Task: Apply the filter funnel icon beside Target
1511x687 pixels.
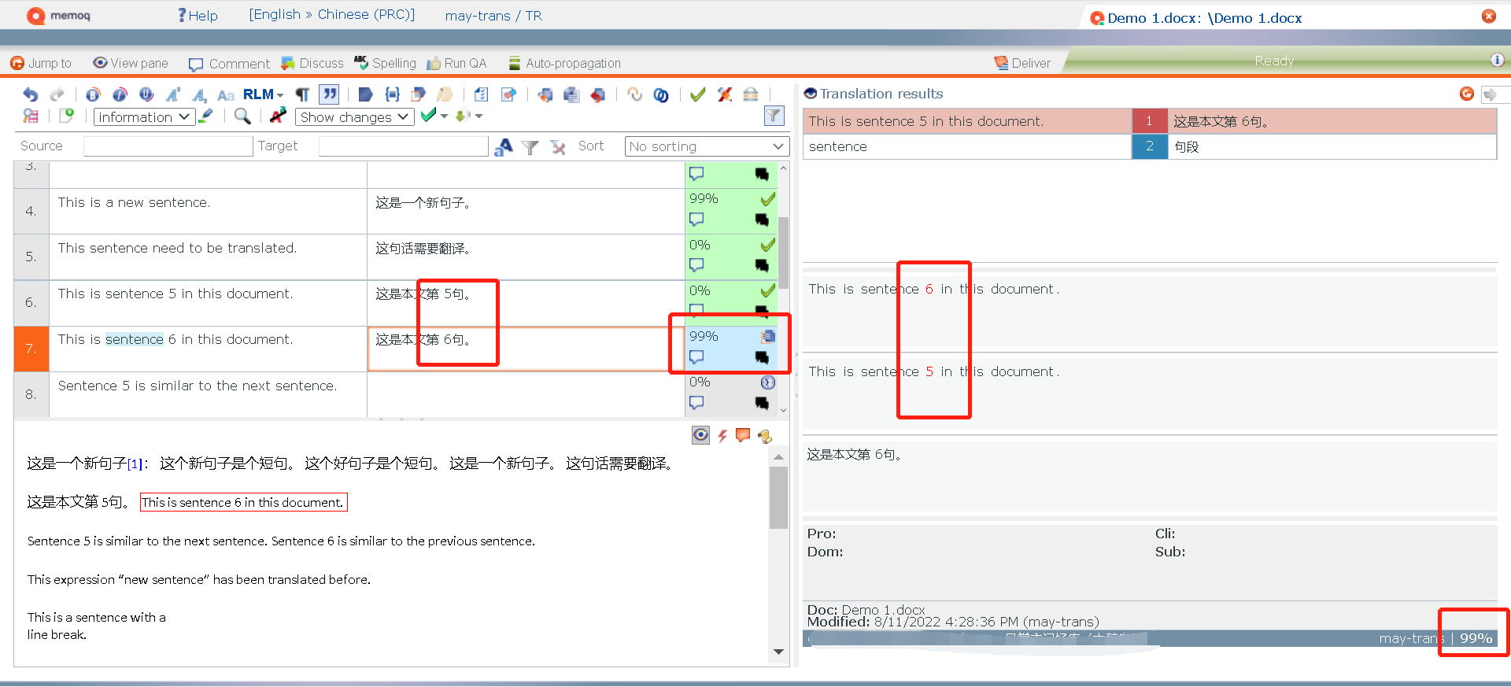Action: click(530, 147)
